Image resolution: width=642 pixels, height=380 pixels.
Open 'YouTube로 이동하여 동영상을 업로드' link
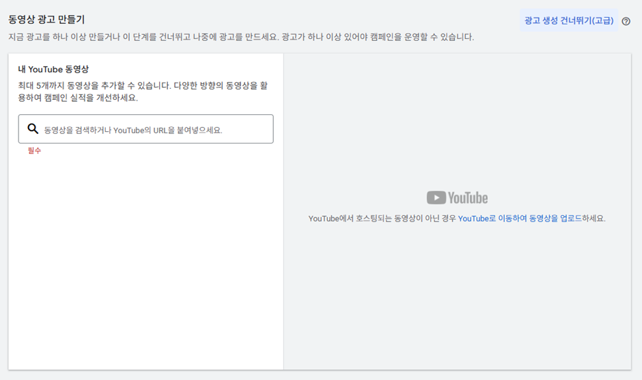point(520,219)
